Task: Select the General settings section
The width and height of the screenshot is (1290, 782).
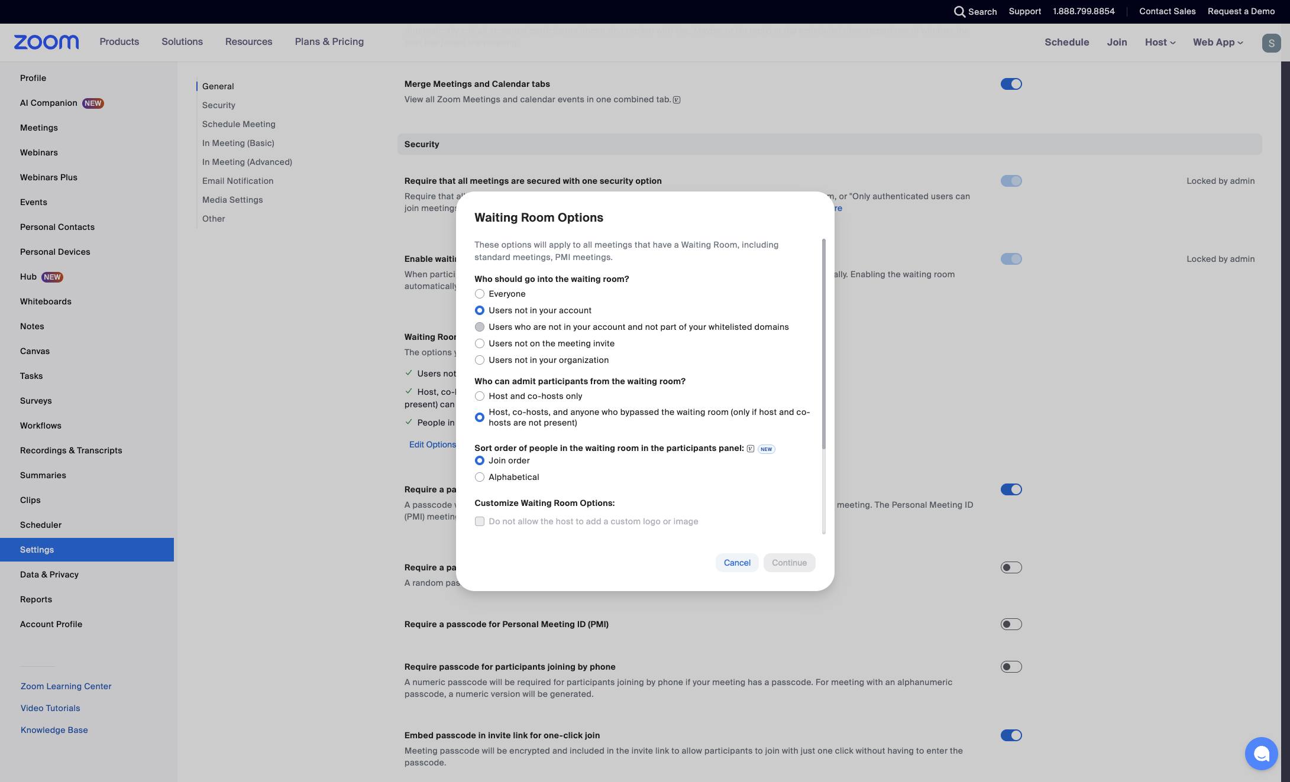Action: click(218, 86)
